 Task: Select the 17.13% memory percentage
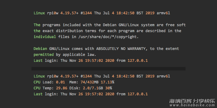(107, 82)
